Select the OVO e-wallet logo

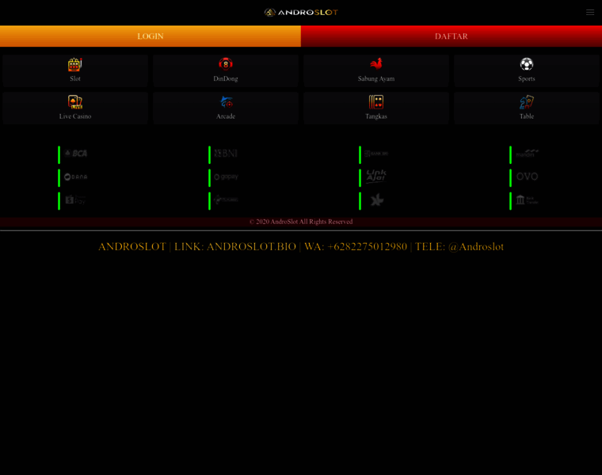click(x=527, y=177)
